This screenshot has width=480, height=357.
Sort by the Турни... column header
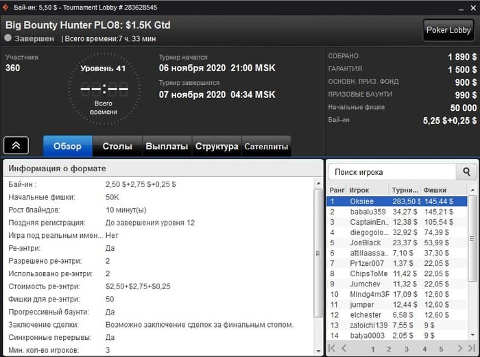(x=405, y=190)
